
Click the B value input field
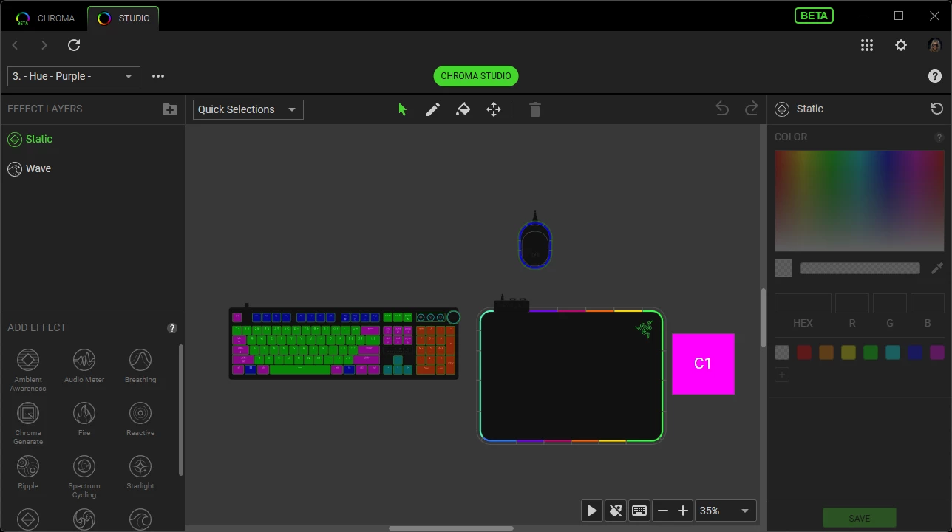928,303
